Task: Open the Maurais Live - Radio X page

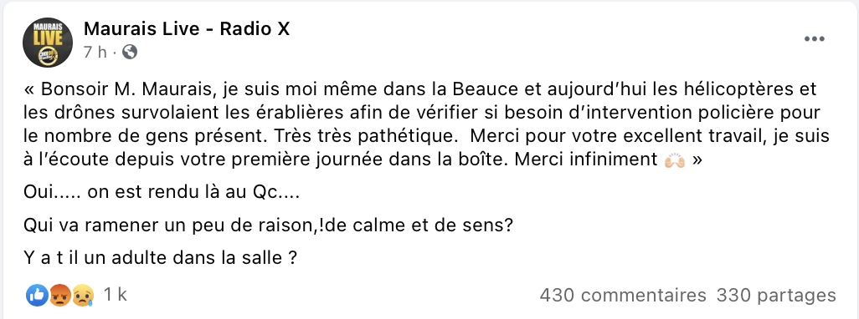Action: 186,29
